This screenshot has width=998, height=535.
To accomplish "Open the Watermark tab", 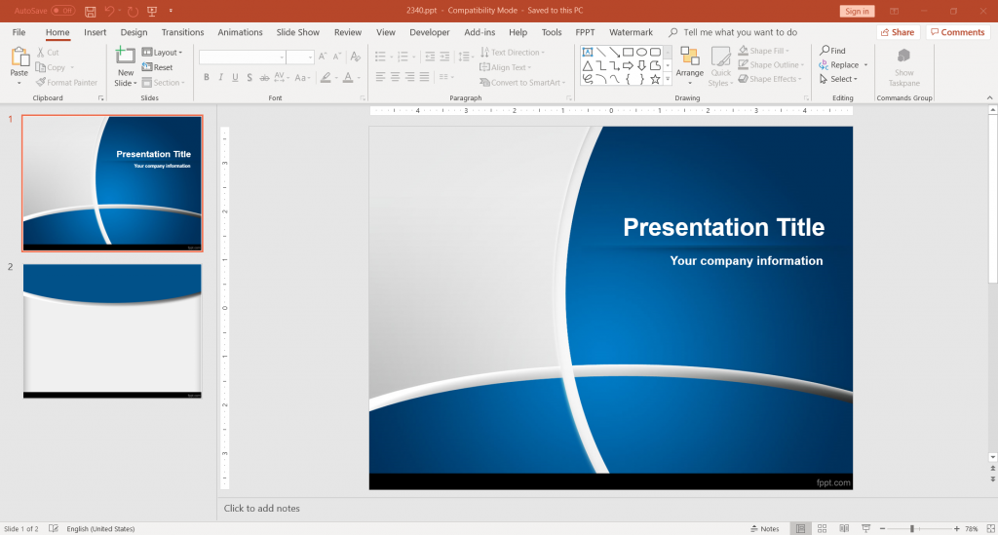I will 631,32.
